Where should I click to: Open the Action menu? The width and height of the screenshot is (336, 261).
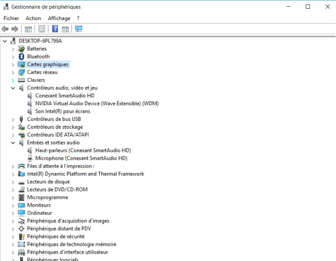coord(33,18)
